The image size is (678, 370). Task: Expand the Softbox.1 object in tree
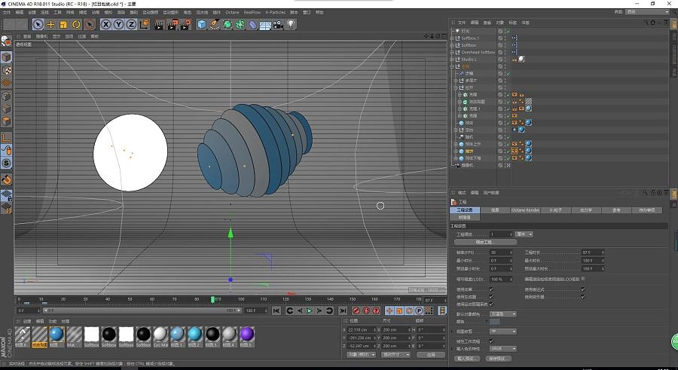tap(453, 37)
